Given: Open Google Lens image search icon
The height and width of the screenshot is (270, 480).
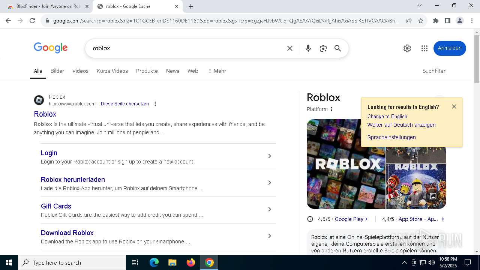Looking at the screenshot, I should [x=323, y=48].
